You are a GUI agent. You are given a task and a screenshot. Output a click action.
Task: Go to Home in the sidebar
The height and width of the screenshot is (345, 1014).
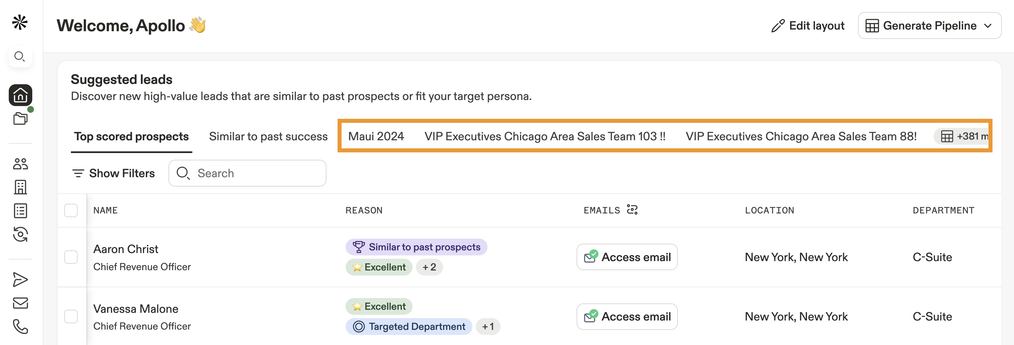click(21, 95)
